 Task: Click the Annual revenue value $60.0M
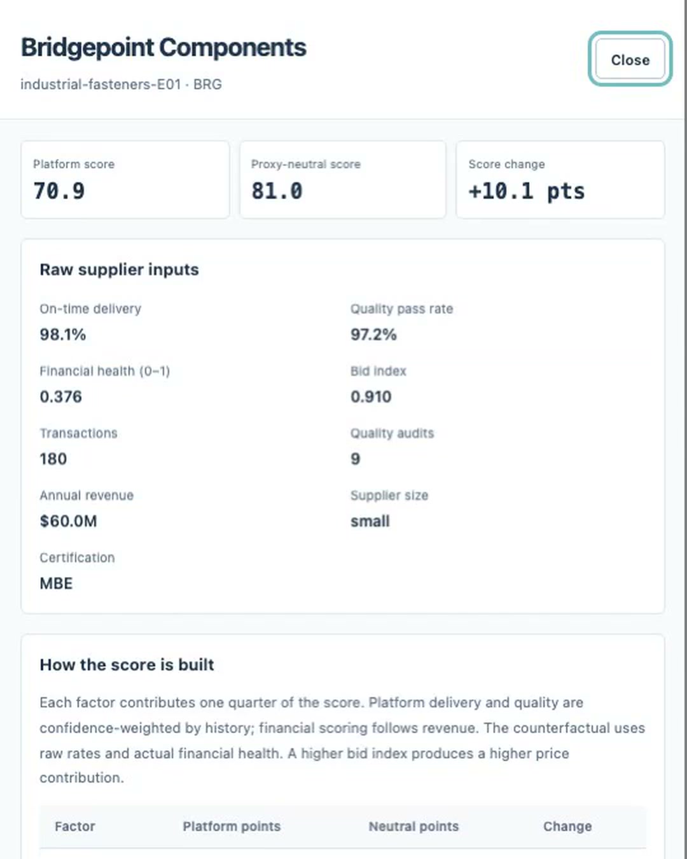click(68, 522)
